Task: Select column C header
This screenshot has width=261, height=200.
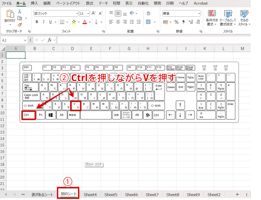Action: pyautogui.click(x=53, y=49)
